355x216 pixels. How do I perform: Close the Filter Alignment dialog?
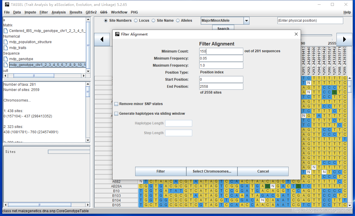point(296,34)
